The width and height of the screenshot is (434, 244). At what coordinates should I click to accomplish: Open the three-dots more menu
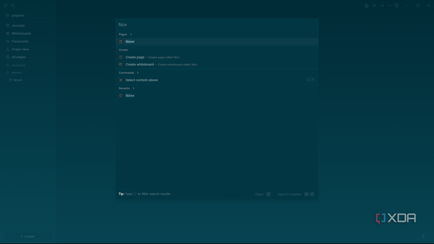389,5
